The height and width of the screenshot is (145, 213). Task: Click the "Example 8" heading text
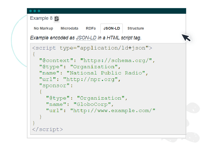[41, 18]
